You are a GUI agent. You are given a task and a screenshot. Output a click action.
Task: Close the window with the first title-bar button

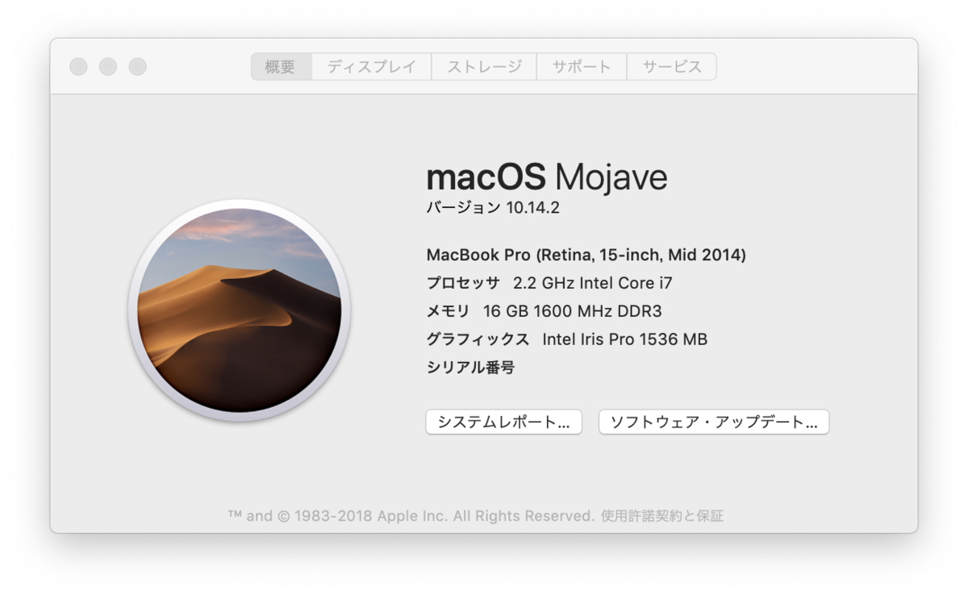click(x=78, y=67)
